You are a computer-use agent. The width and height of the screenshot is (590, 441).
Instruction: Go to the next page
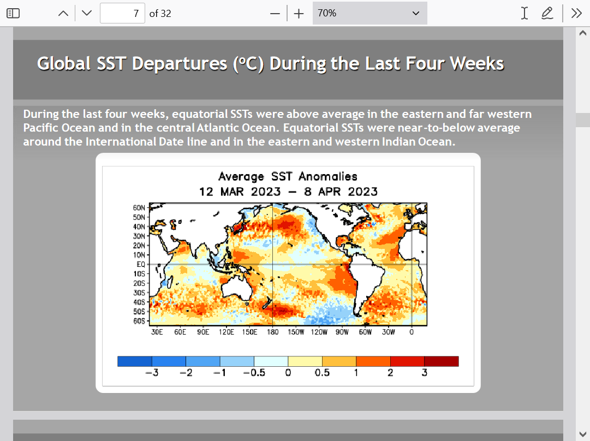tap(87, 14)
